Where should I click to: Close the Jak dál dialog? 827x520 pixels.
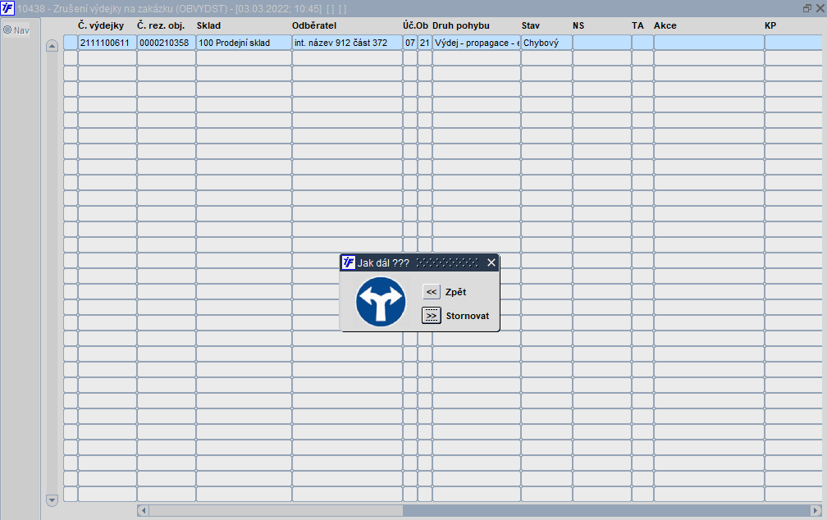(491, 262)
